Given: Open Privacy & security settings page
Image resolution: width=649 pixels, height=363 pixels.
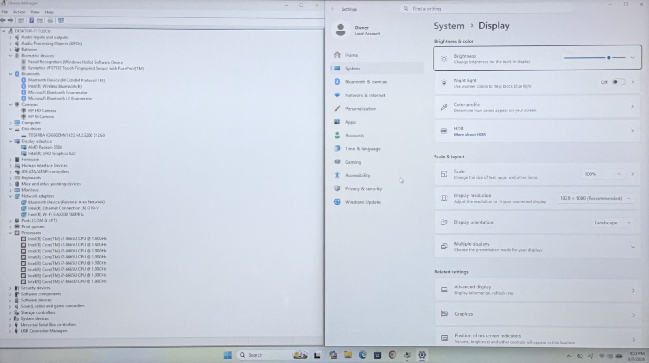Looking at the screenshot, I should tap(363, 189).
